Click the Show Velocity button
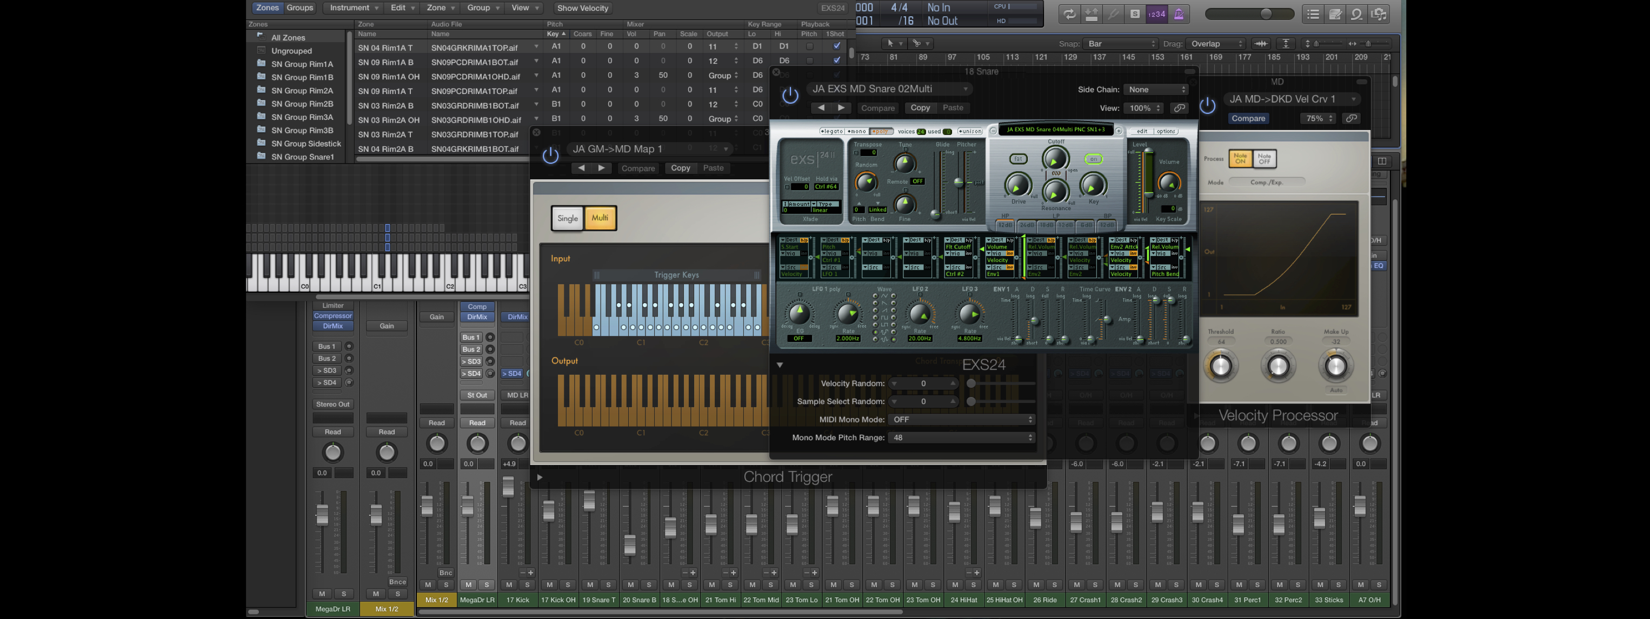Screen dimensions: 1650x619 [582, 8]
